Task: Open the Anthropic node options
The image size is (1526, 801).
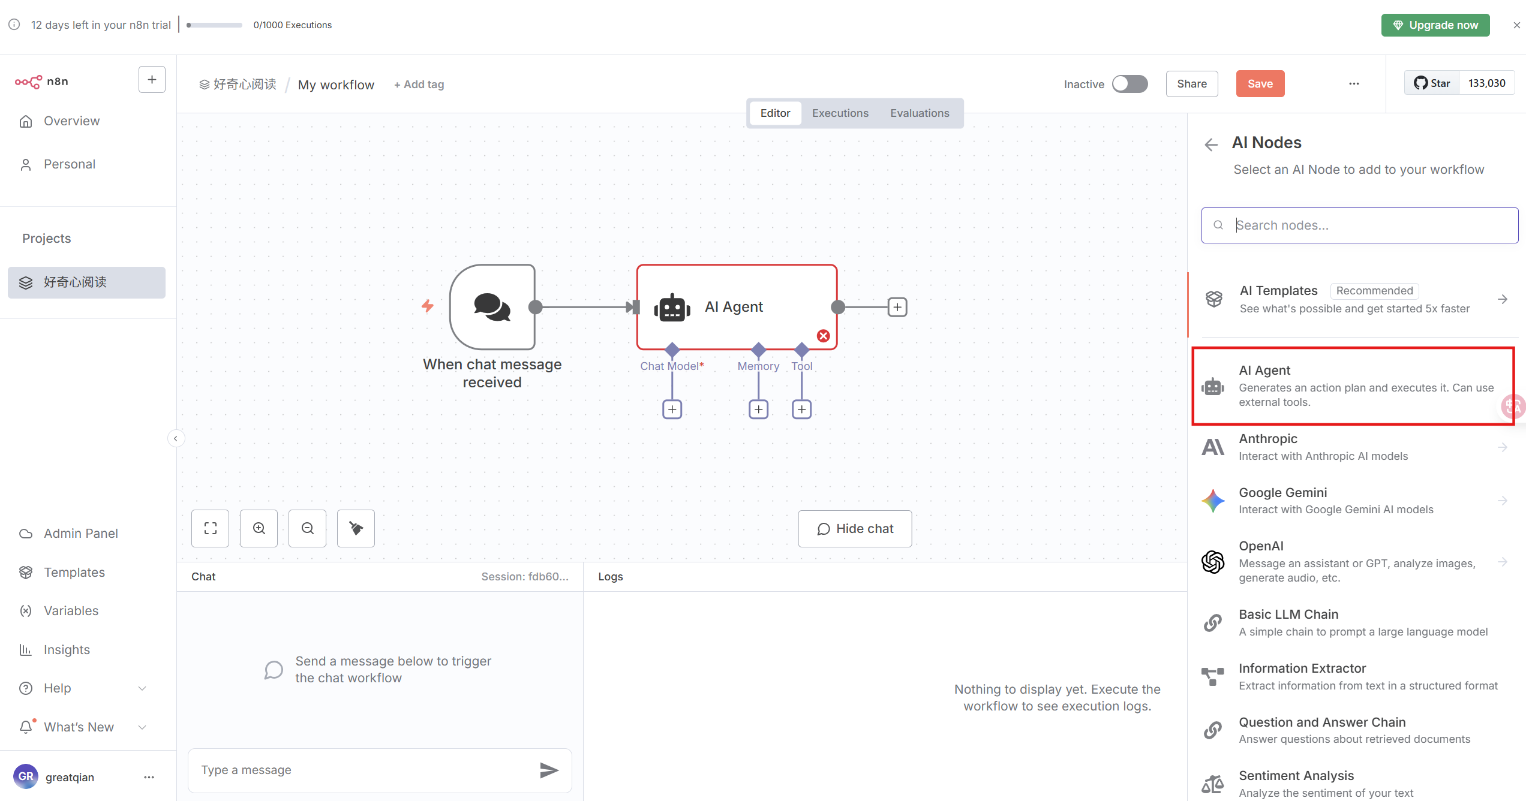Action: pyautogui.click(x=1353, y=447)
